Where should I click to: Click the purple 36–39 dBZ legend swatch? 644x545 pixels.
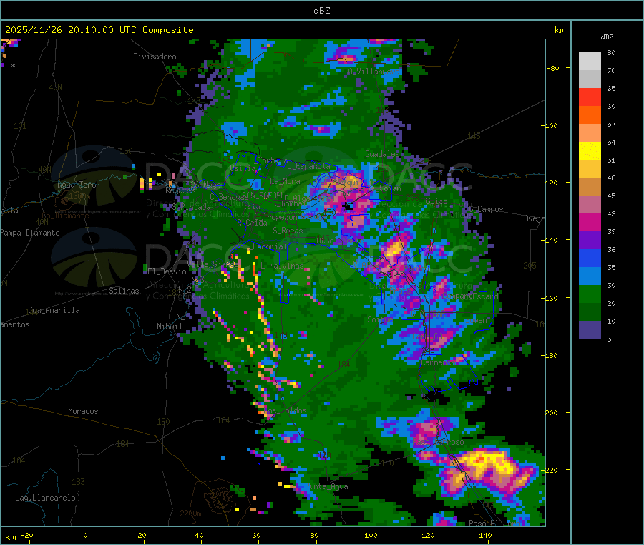click(x=590, y=241)
